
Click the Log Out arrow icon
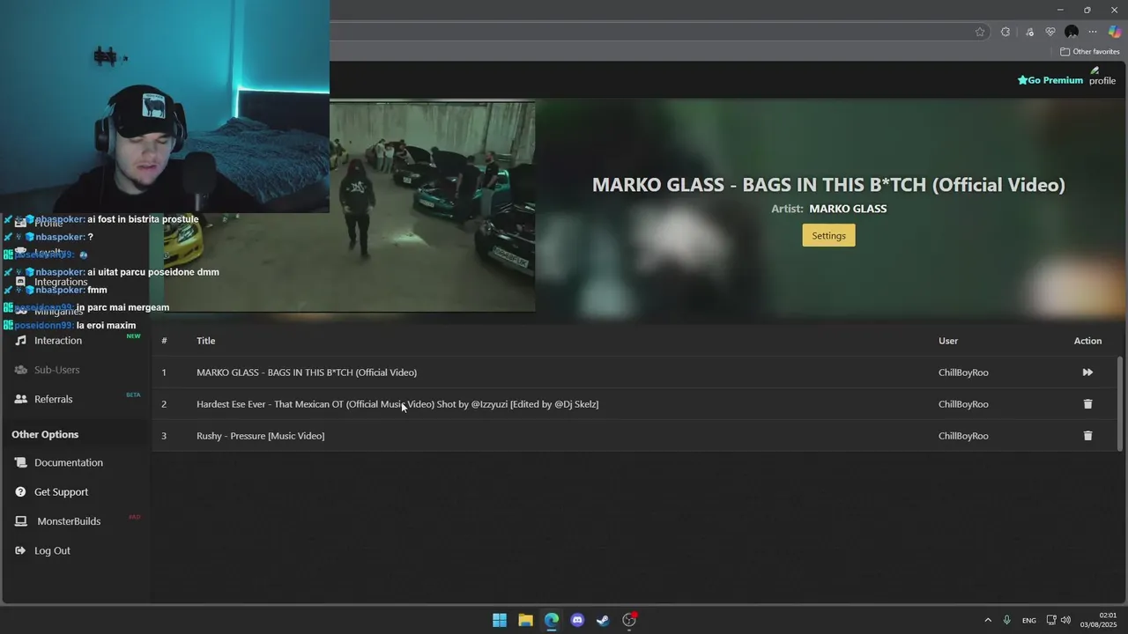pyautogui.click(x=21, y=550)
